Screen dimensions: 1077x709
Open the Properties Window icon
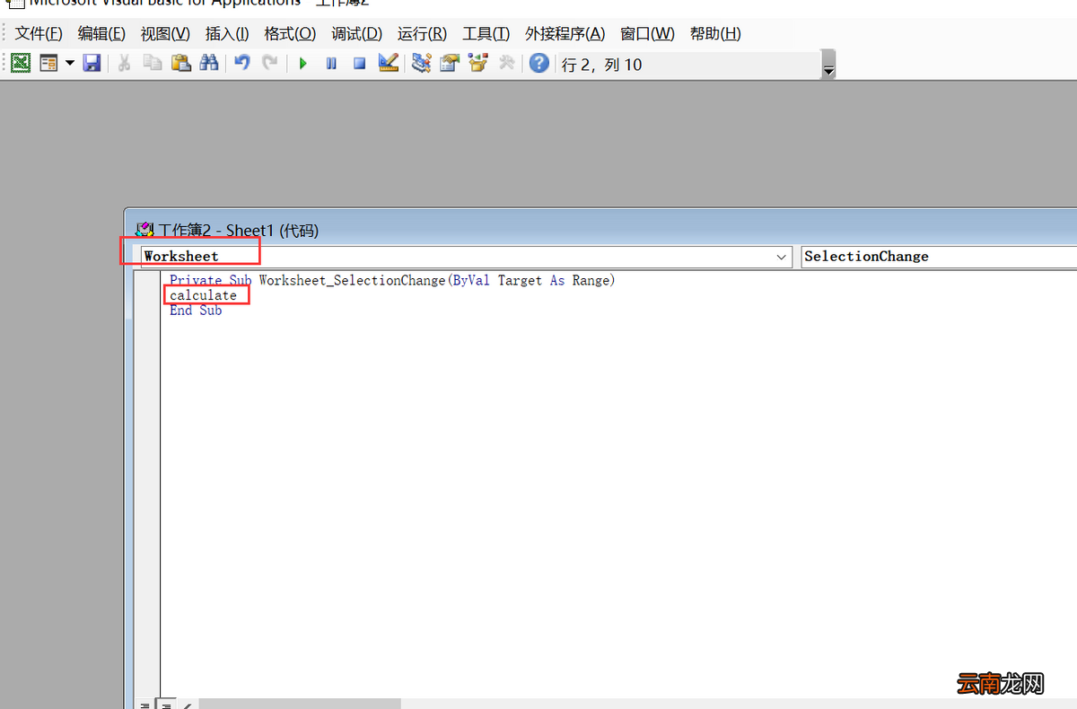pos(450,63)
